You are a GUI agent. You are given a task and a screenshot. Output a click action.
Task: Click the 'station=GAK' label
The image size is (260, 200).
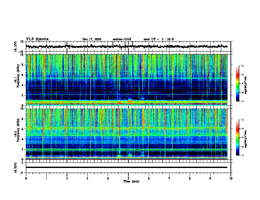click(122, 39)
